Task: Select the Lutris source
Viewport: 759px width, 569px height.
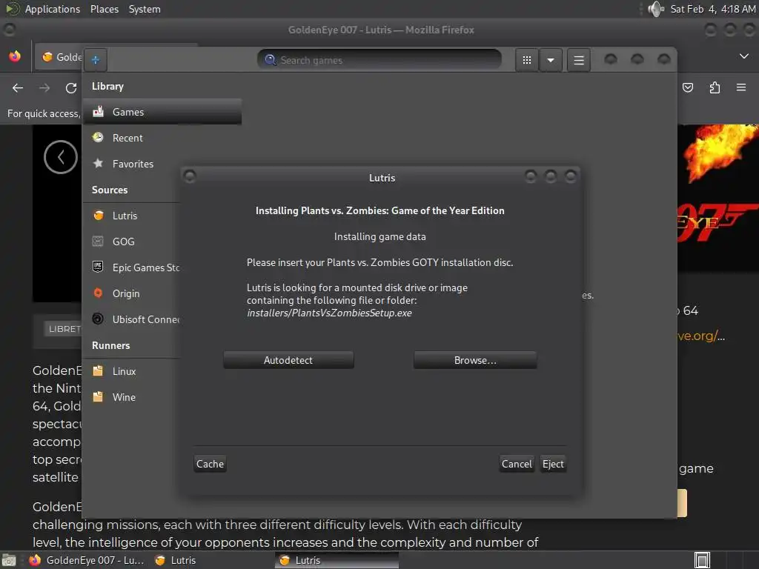Action: click(132, 216)
